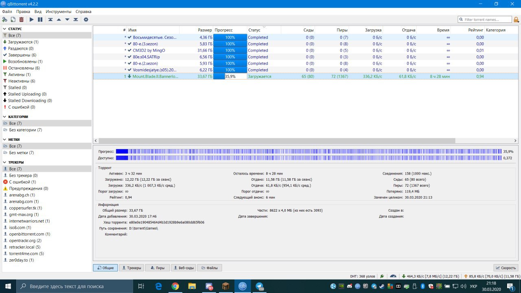Sort by the Размер column header
The width and height of the screenshot is (521, 293).
click(197, 30)
